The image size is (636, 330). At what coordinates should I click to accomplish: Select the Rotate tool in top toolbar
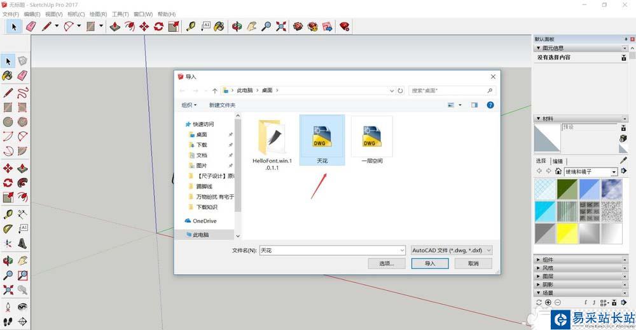158,27
